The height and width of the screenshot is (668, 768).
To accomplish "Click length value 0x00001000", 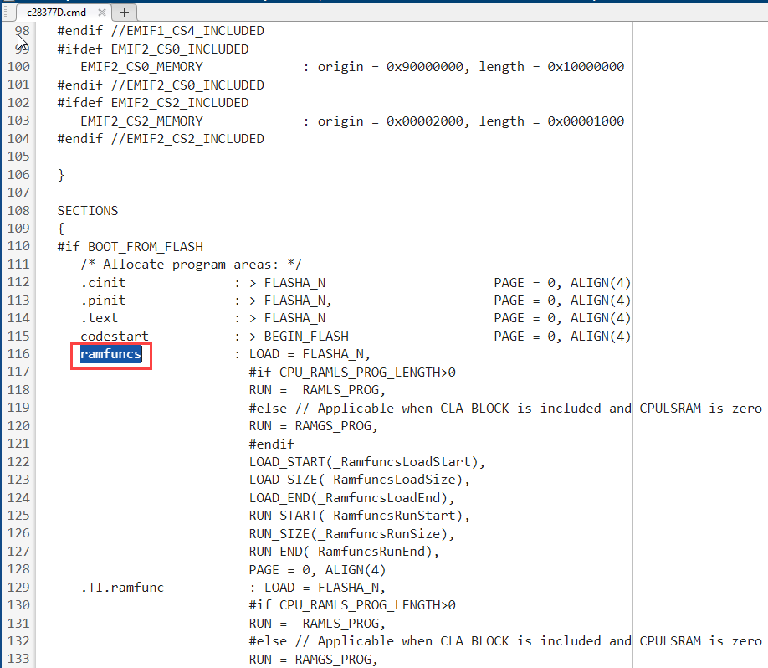I will coord(586,121).
